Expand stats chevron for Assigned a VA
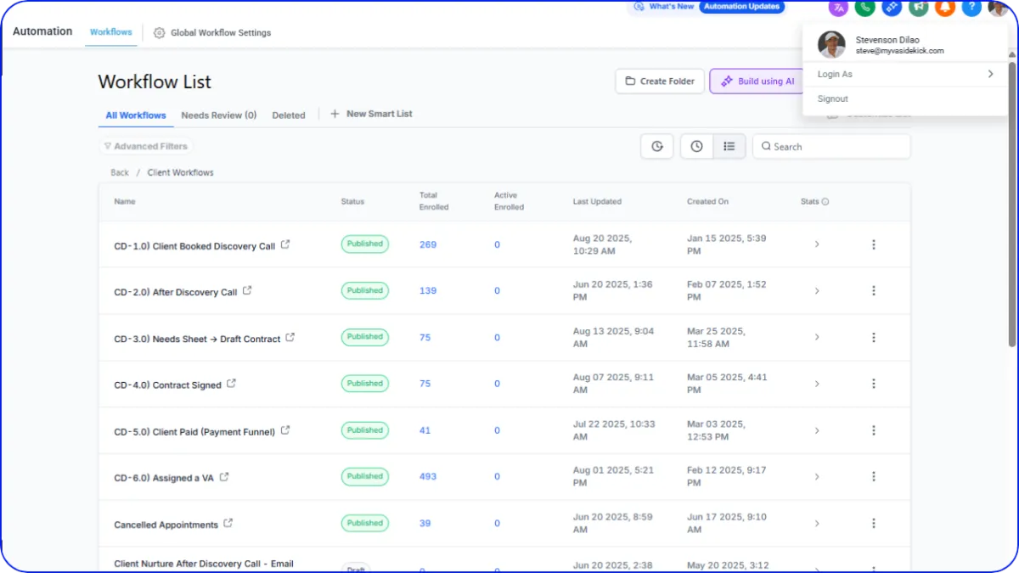This screenshot has height=573, width=1019. (x=817, y=477)
